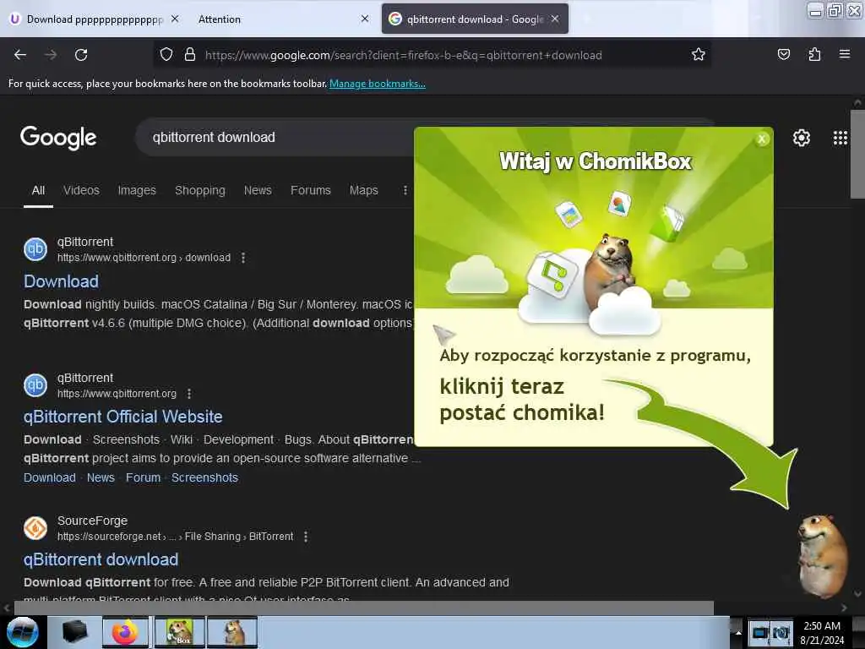Image resolution: width=865 pixels, height=649 pixels.
Task: Close the Download pppp browser tab
Action: click(x=175, y=19)
